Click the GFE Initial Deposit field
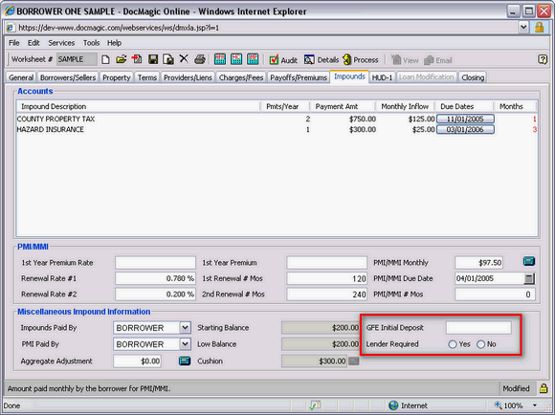555x415 pixels. point(478,328)
